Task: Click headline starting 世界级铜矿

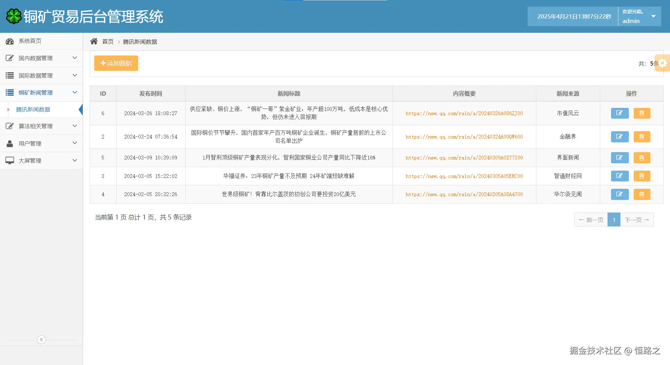Action: [x=289, y=194]
